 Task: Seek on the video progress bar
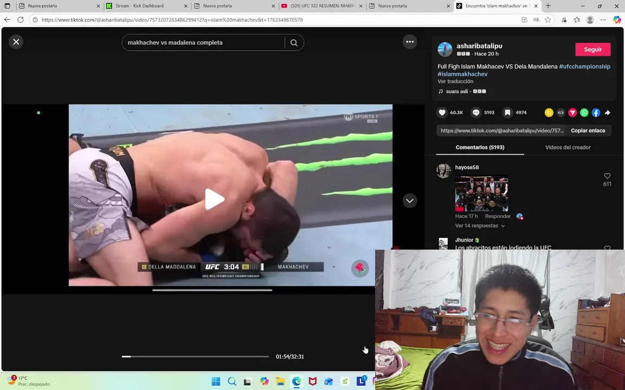[195, 356]
